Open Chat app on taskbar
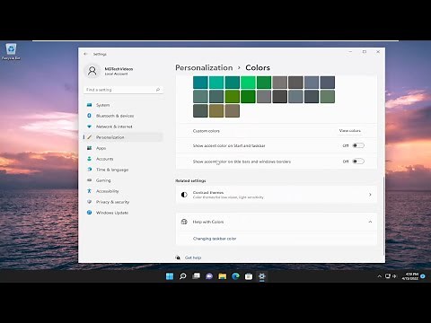 point(209,276)
